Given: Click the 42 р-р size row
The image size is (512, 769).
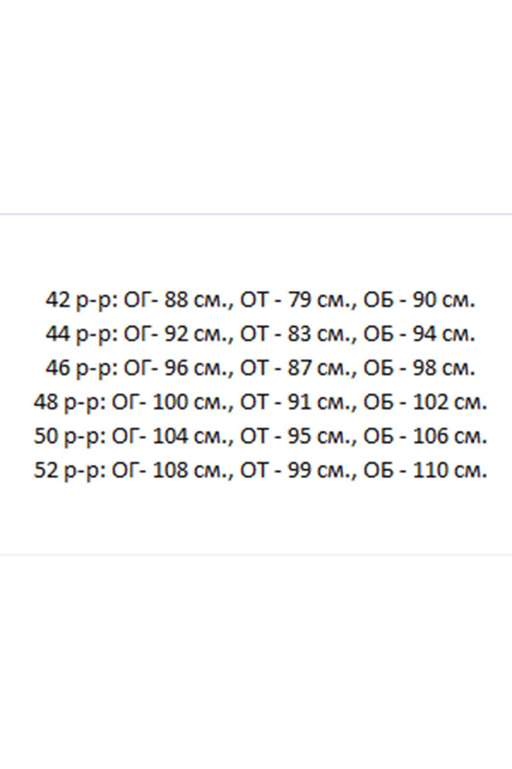Looking at the screenshot, I should pos(260,300).
